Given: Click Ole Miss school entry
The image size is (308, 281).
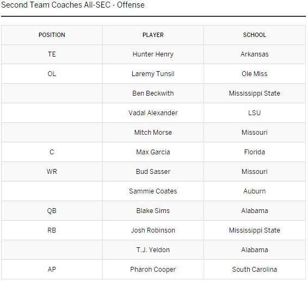Looking at the screenshot, I should coord(255,74).
